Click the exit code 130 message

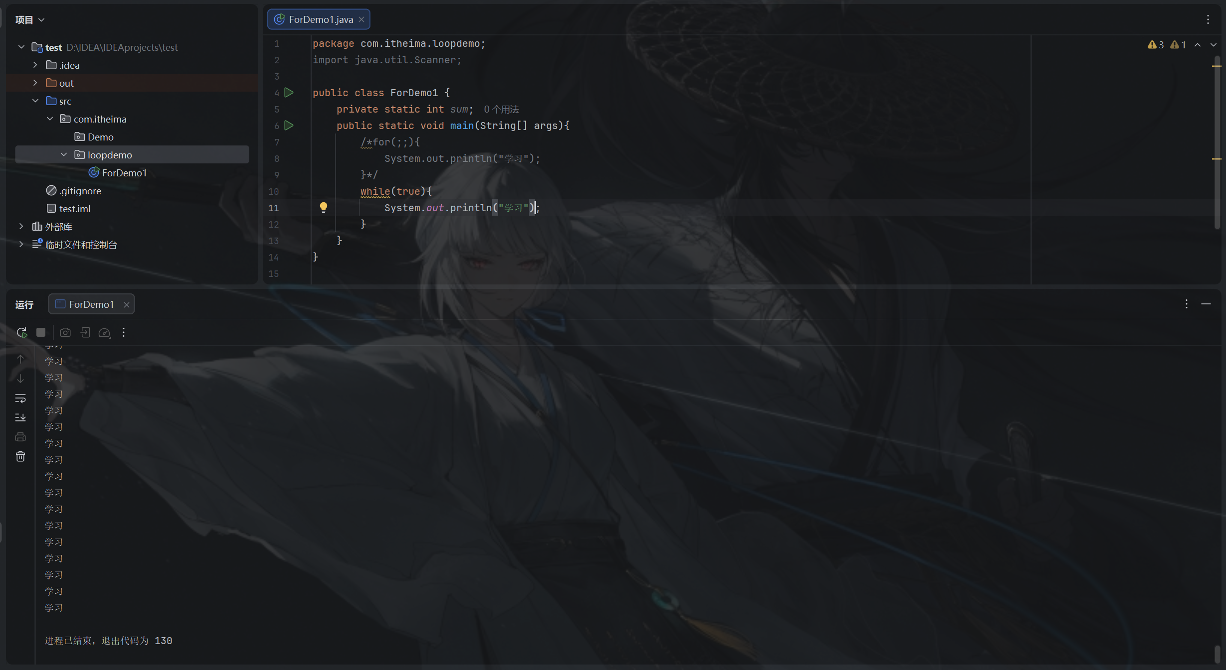point(108,641)
